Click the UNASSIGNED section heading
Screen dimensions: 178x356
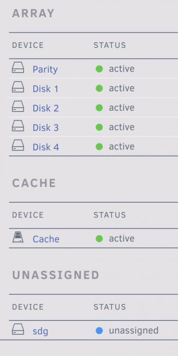[56, 275]
